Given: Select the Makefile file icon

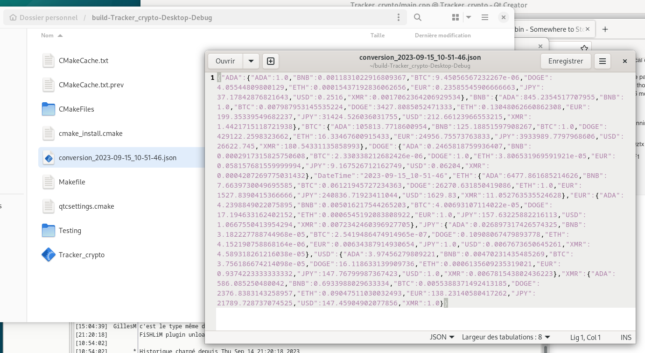Looking at the screenshot, I should [x=49, y=182].
